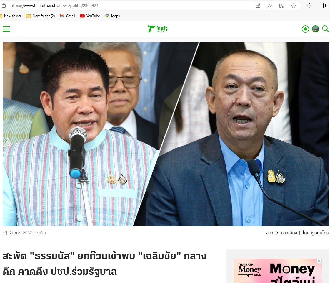The height and width of the screenshot is (283, 330).
Task: Open New folder (2) bookmark folder
Action: [x=41, y=16]
